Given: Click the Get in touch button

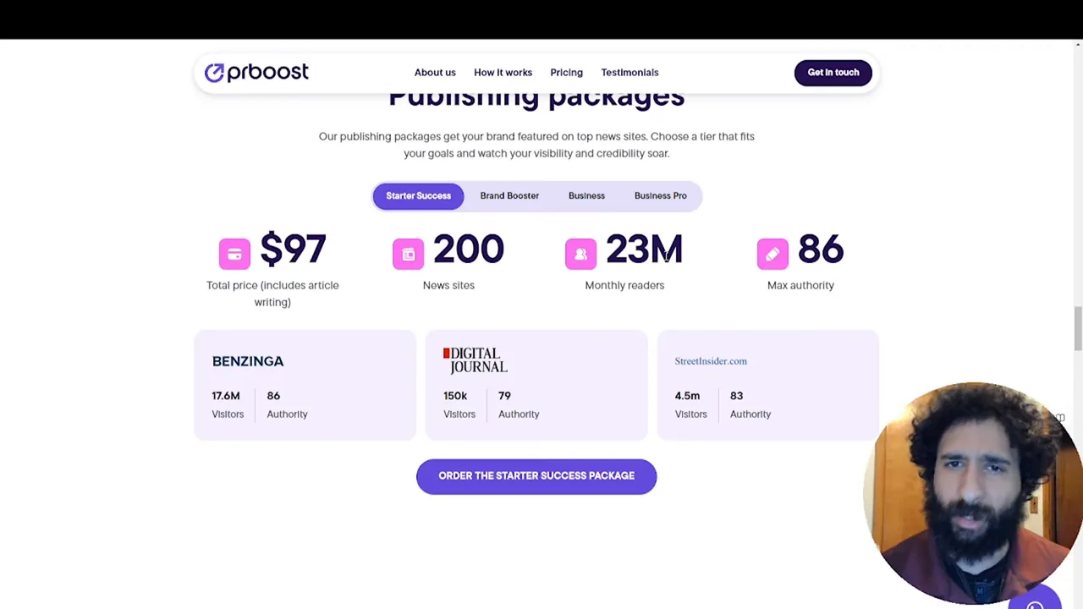Looking at the screenshot, I should pyautogui.click(x=833, y=73).
